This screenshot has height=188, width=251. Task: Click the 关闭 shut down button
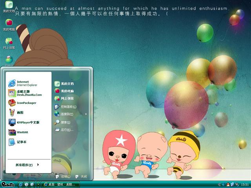(81, 177)
